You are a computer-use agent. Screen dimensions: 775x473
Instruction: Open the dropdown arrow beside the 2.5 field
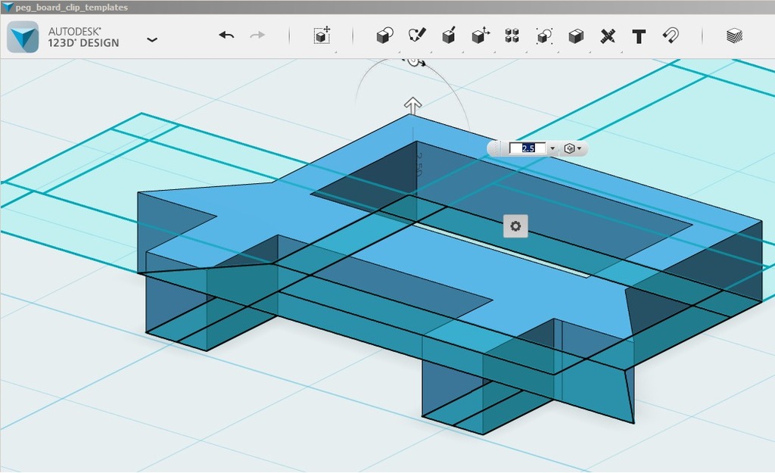(x=552, y=148)
